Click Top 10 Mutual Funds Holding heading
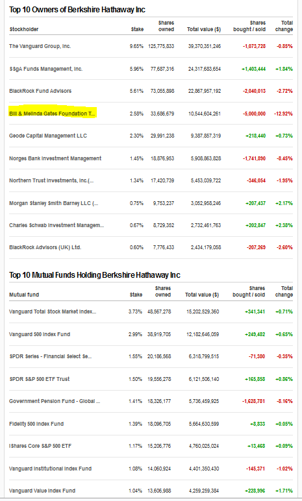This screenshot has height=501, width=302. point(95,275)
